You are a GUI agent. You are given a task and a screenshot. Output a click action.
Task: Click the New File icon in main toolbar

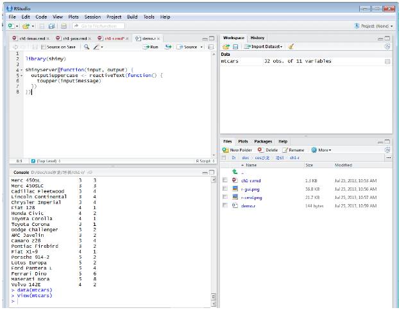pyautogui.click(x=11, y=26)
